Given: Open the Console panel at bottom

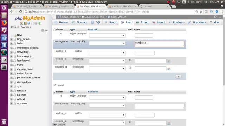Looking at the screenshot, I should [x=59, y=125].
